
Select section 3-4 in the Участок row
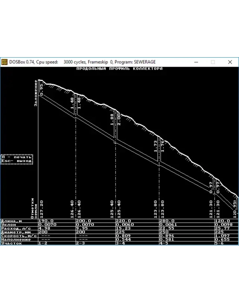[x=120, y=243]
